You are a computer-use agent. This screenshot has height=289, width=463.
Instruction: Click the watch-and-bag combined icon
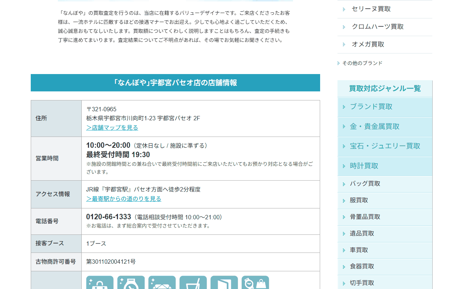click(255, 282)
